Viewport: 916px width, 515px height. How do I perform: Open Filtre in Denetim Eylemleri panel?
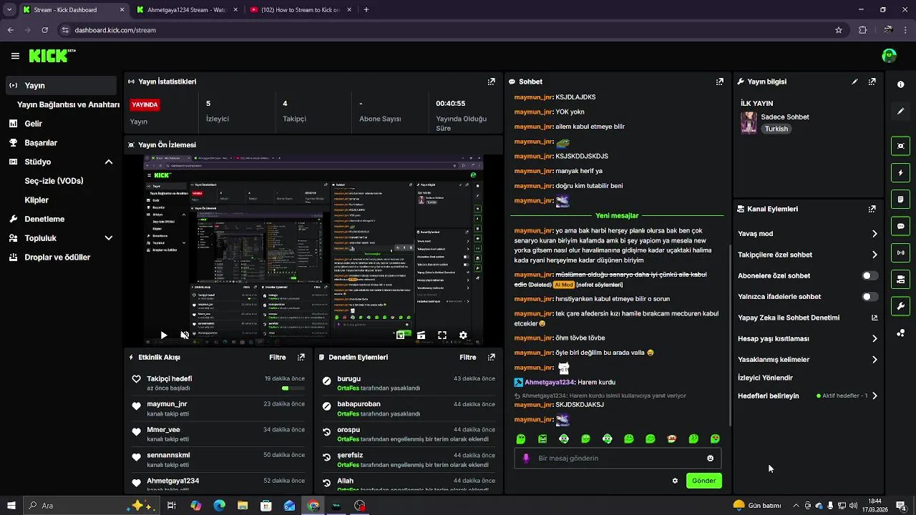pos(468,357)
